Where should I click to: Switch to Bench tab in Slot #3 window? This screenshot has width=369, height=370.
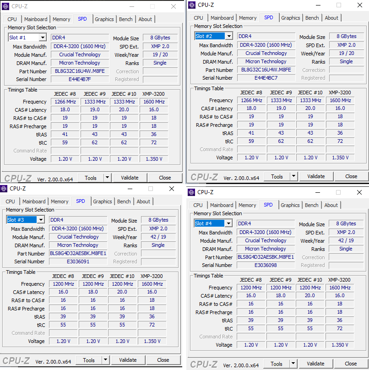(x=124, y=201)
